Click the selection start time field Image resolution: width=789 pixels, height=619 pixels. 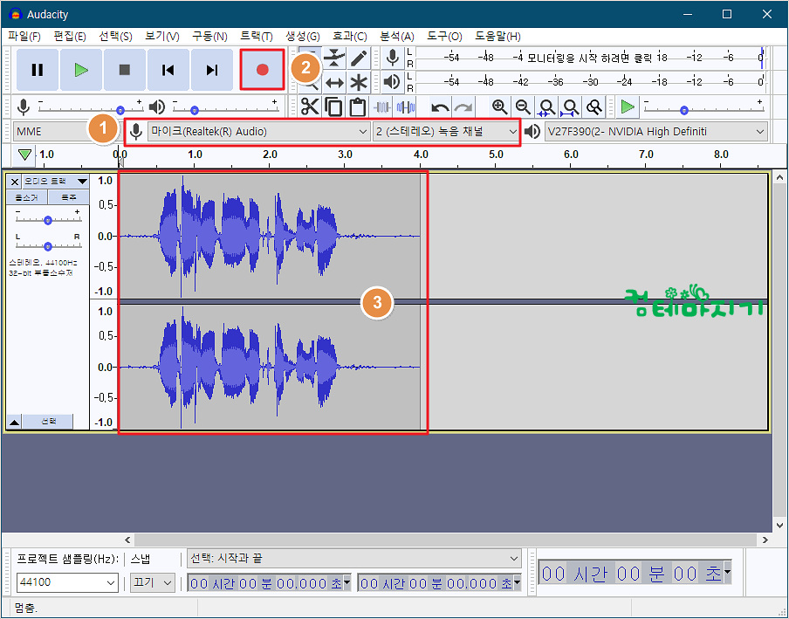click(269, 583)
